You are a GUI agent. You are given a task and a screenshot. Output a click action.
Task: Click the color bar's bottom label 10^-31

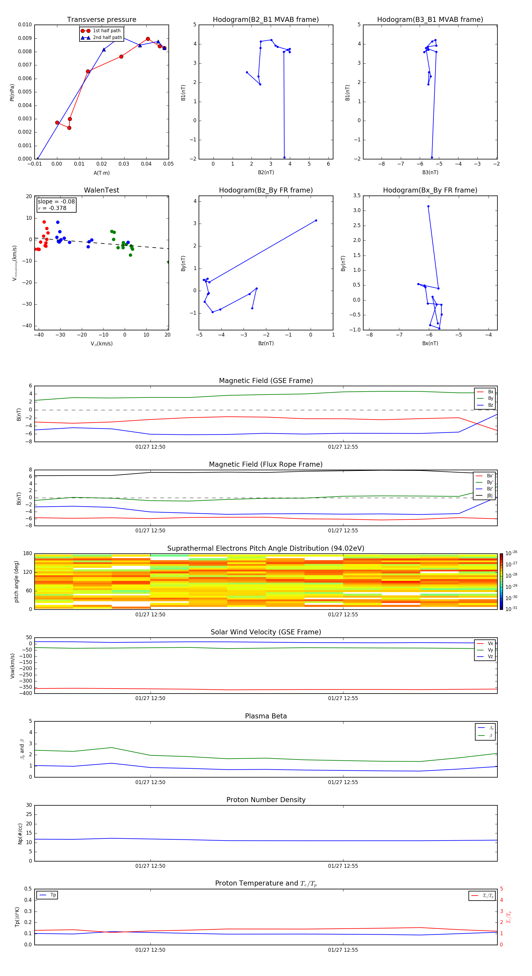pos(511,609)
